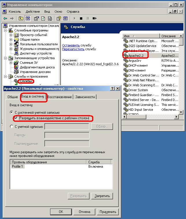Image resolution: width=186 pixels, height=219 pixels.
Task: Expand the Просмотр событий node
Action: pos(11,35)
